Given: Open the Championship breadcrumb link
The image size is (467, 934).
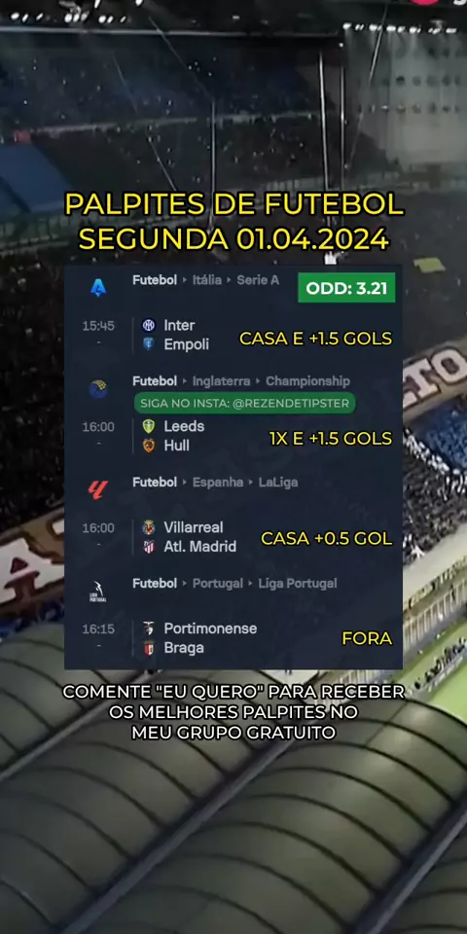Looking at the screenshot, I should 307,381.
